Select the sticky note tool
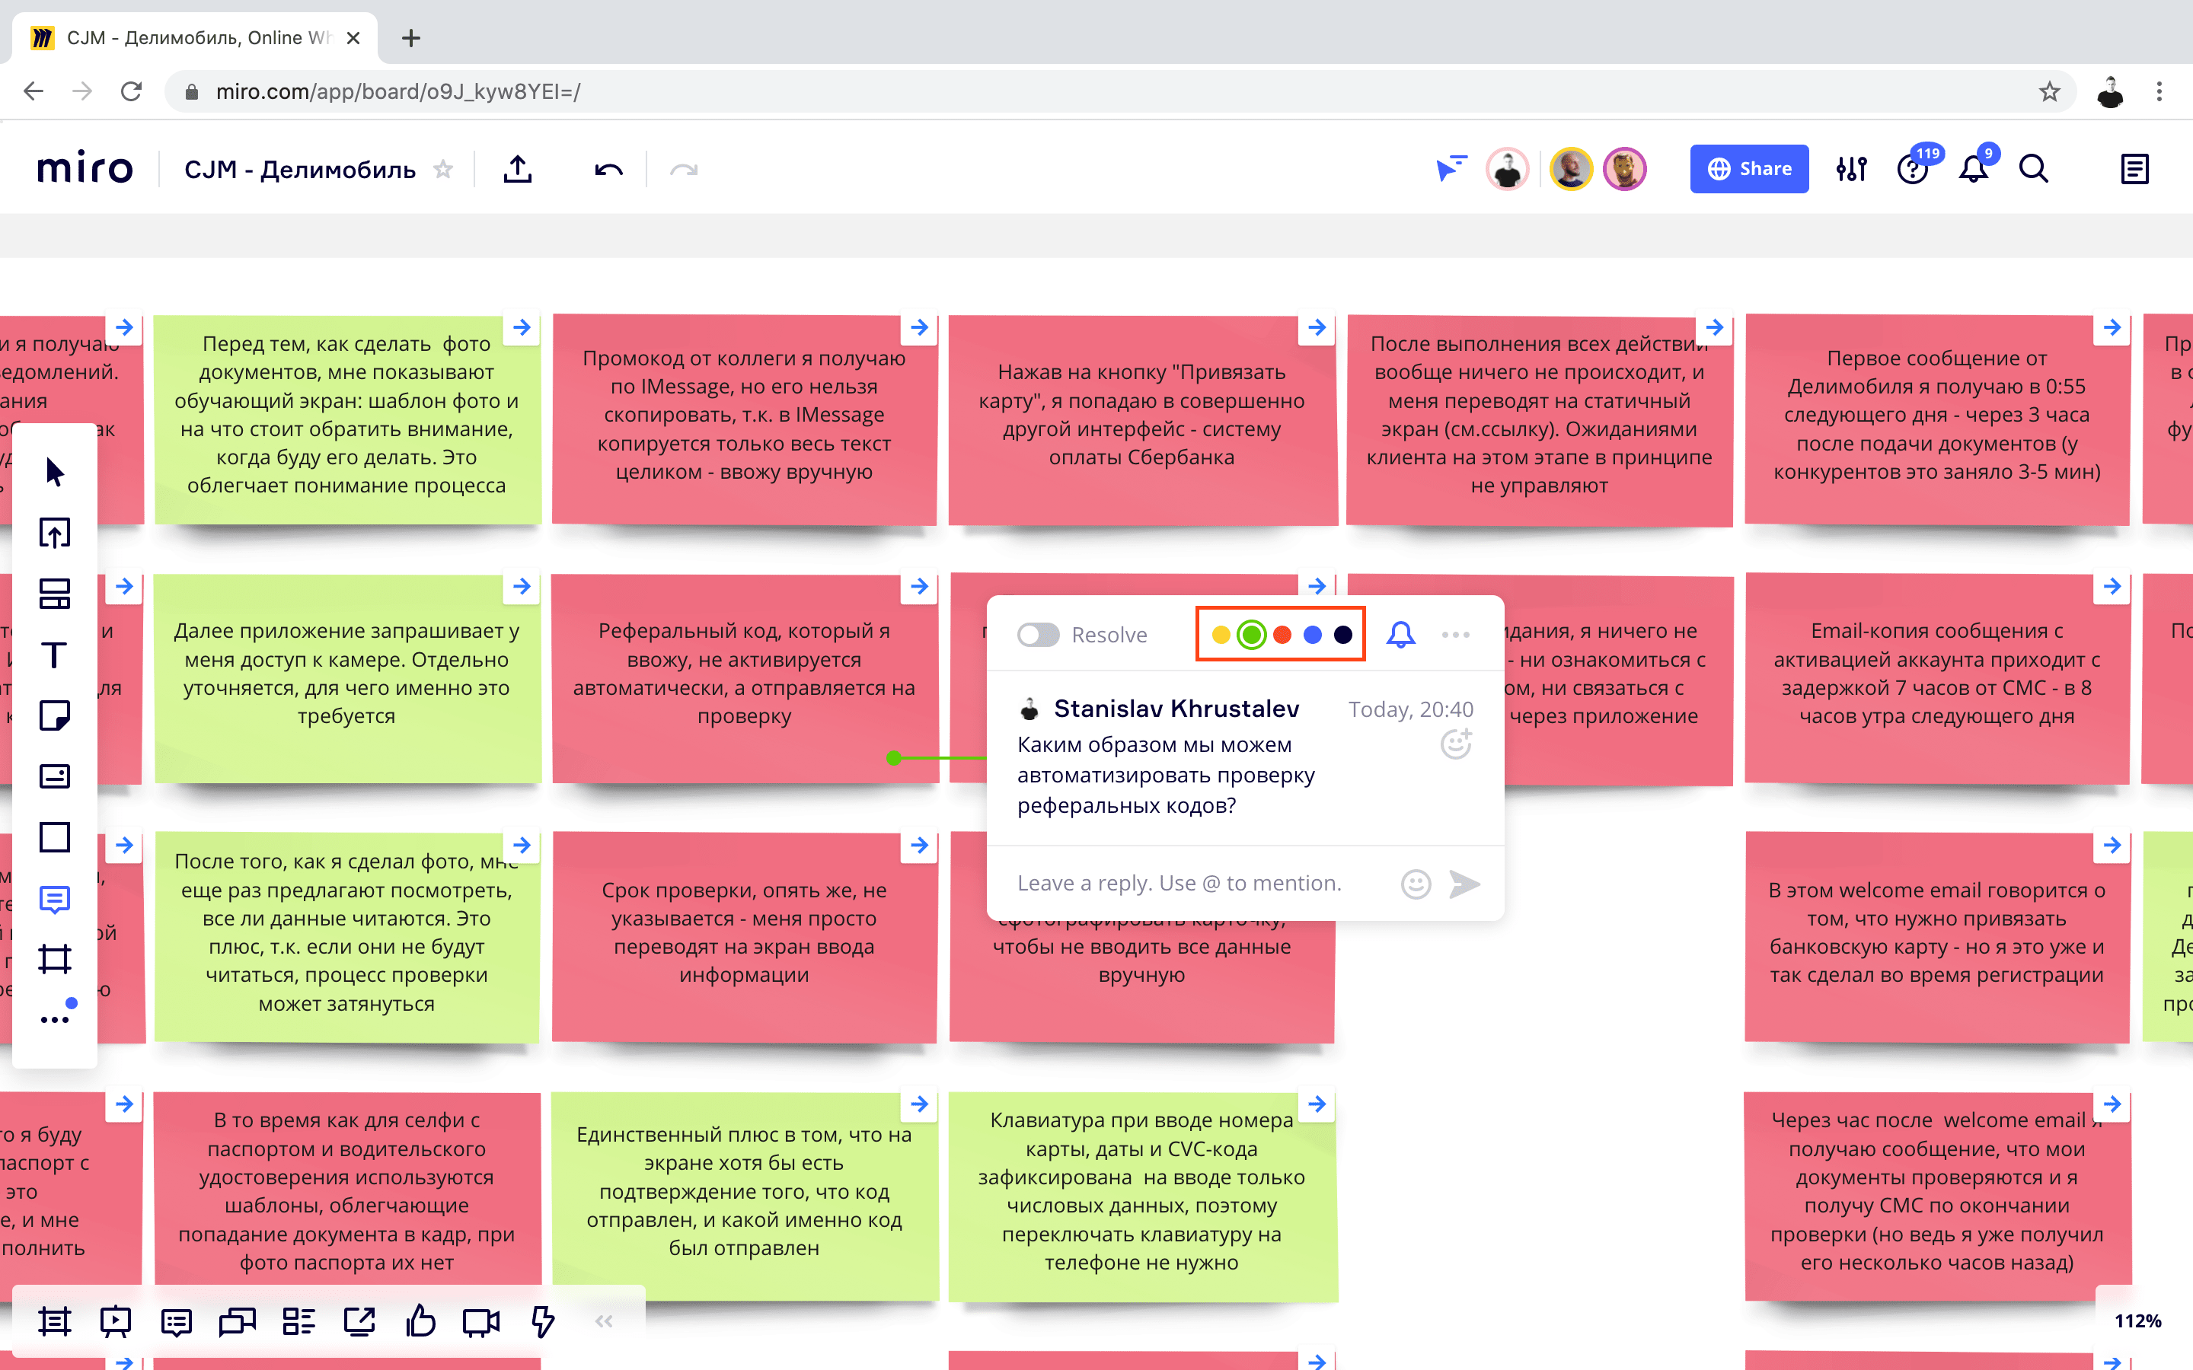This screenshot has width=2193, height=1370. [54, 715]
